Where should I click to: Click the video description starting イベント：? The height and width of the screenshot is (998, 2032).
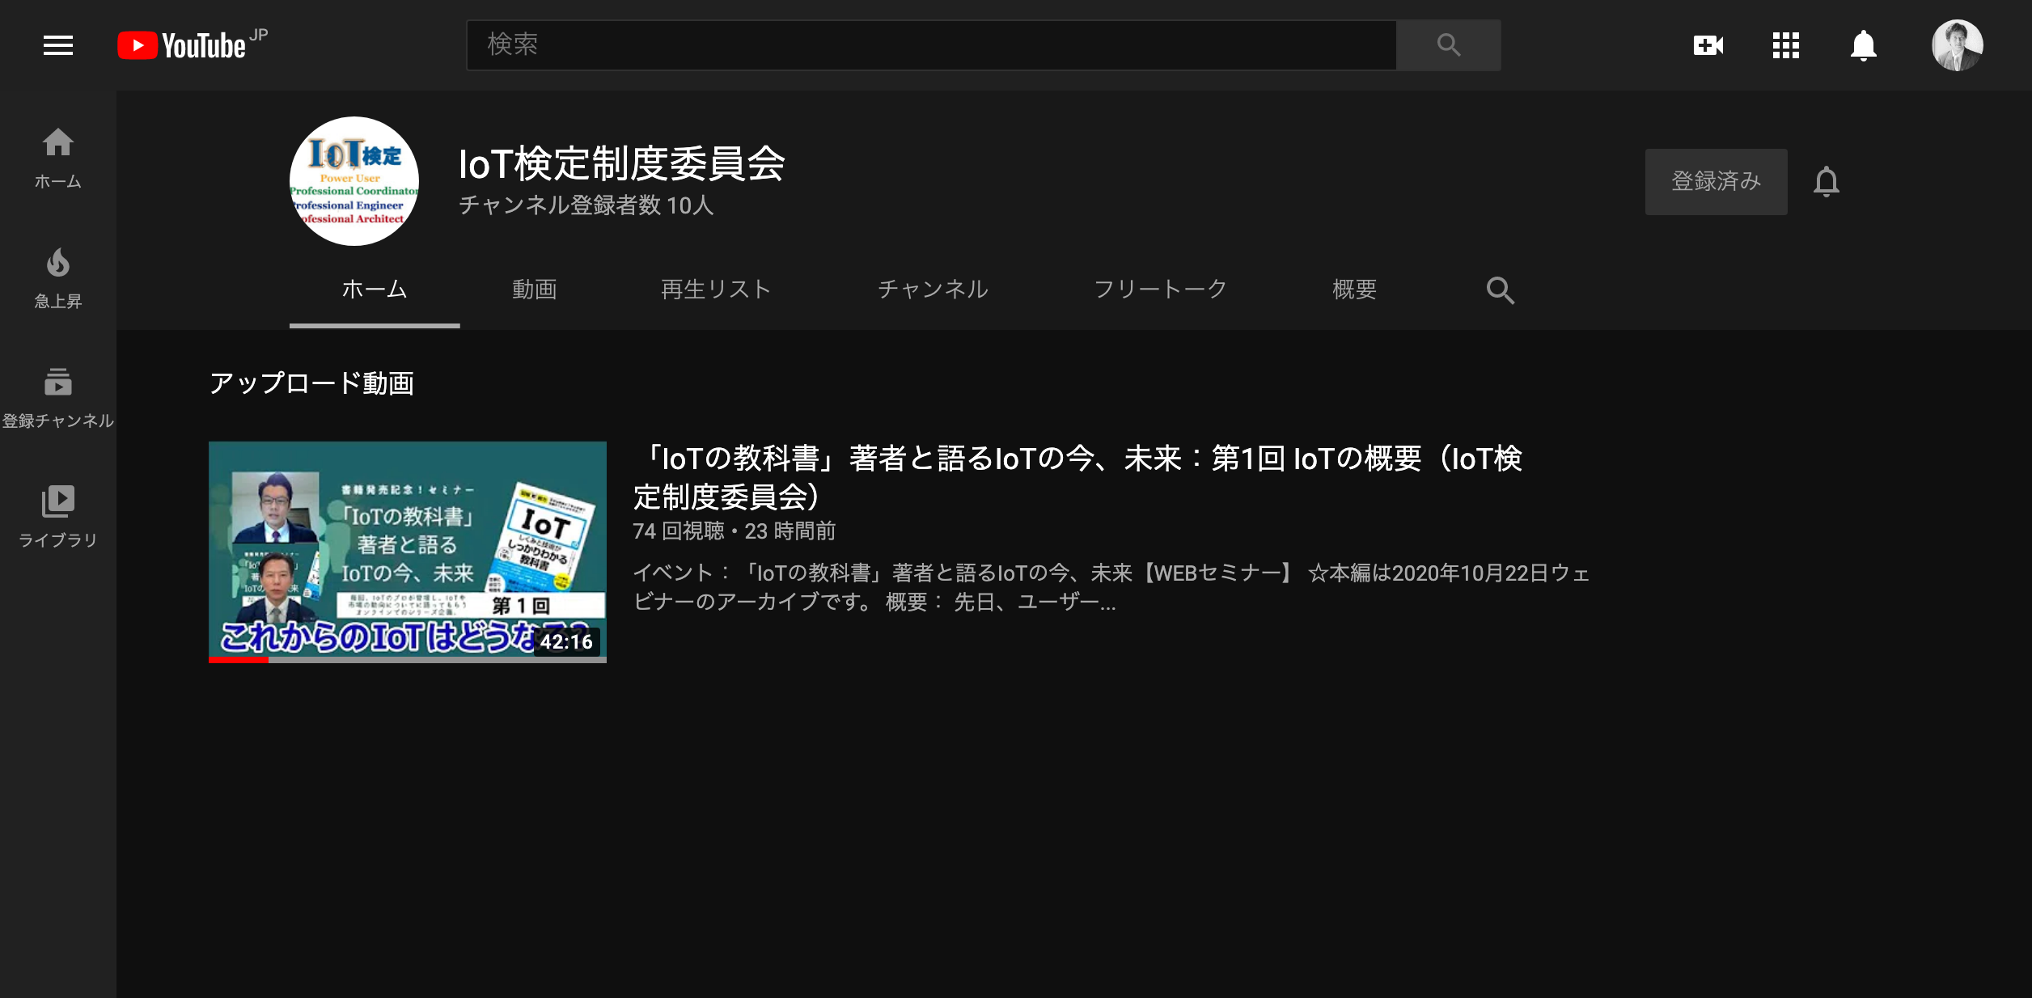1111,587
